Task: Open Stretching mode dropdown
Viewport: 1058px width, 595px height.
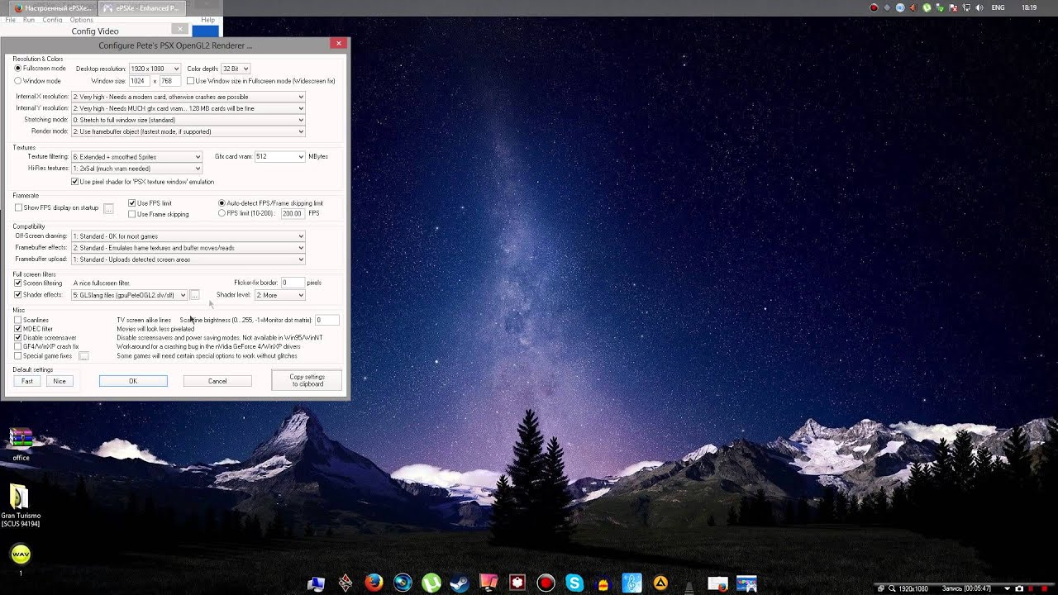Action: (188, 120)
